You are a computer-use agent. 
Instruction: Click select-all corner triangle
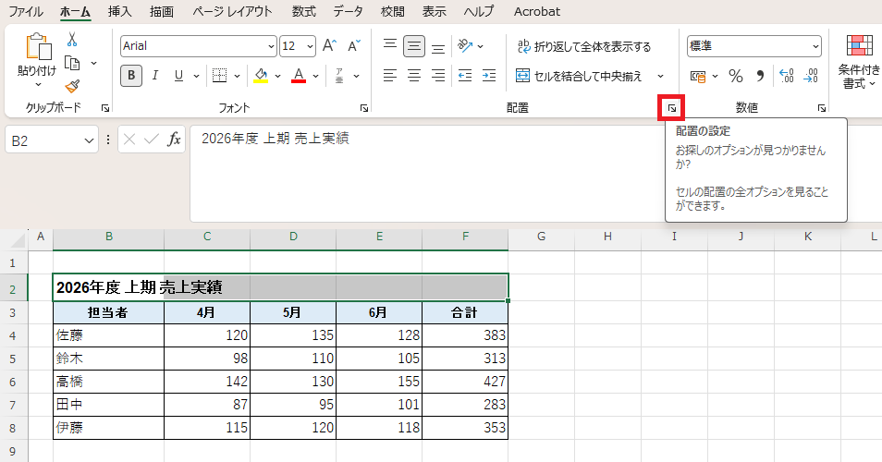[17, 238]
